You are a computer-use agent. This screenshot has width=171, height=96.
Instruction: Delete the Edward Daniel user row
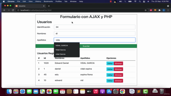pos(118,63)
